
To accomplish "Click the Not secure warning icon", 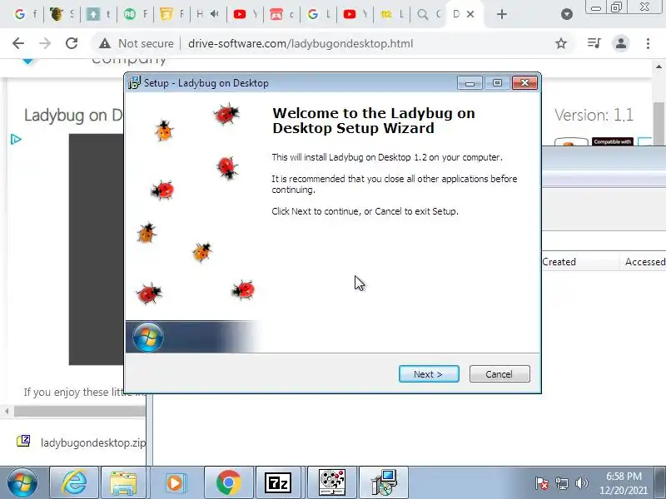I will click(105, 43).
